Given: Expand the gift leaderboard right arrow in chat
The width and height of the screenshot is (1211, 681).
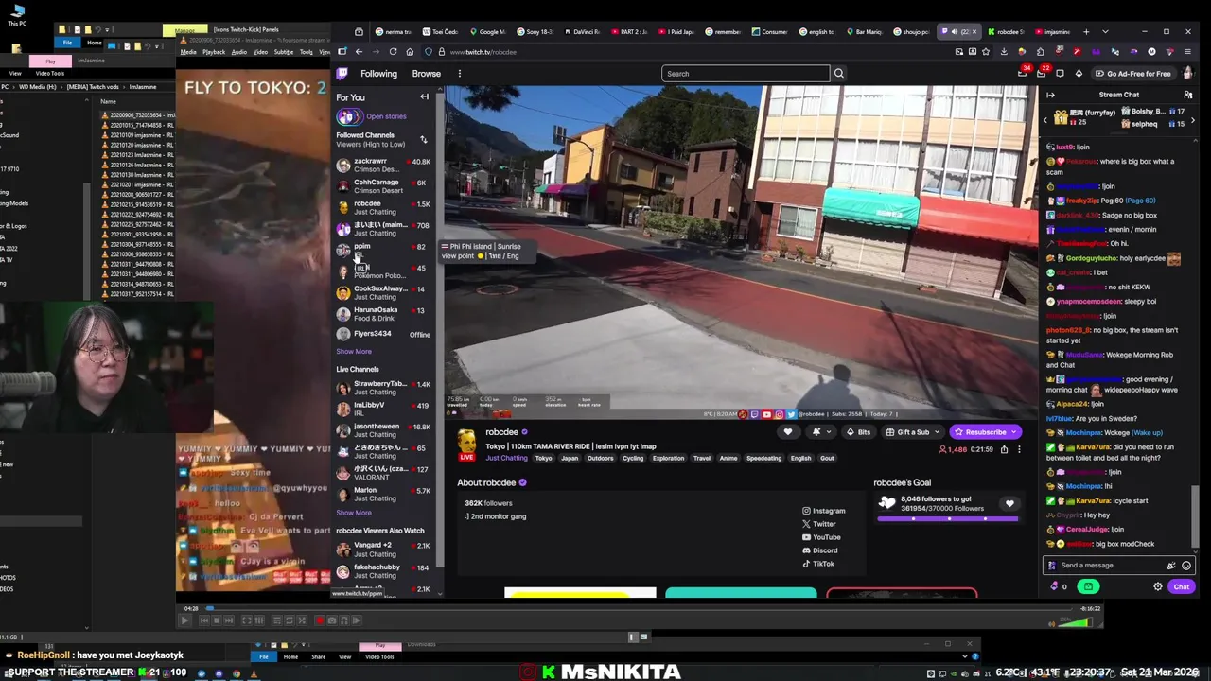Looking at the screenshot, I should click(x=1193, y=120).
